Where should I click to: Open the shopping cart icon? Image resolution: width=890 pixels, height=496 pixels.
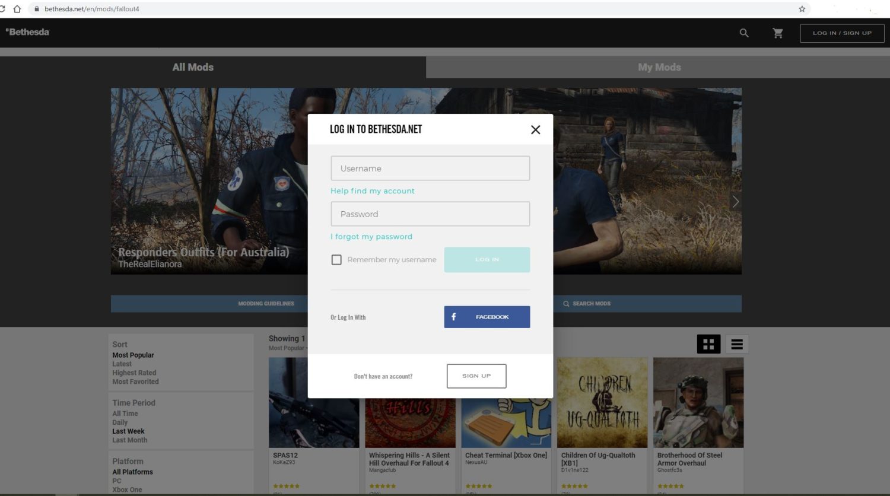click(x=778, y=33)
